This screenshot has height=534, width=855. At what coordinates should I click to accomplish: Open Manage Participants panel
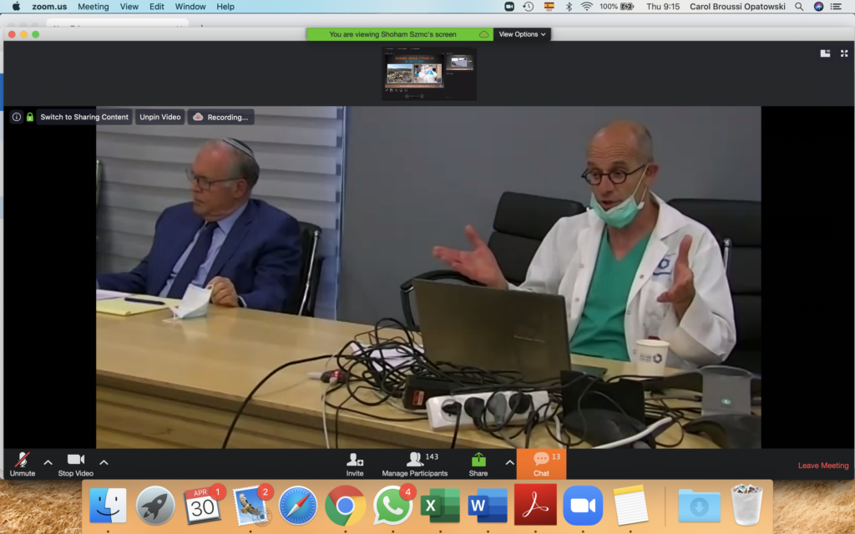(414, 464)
